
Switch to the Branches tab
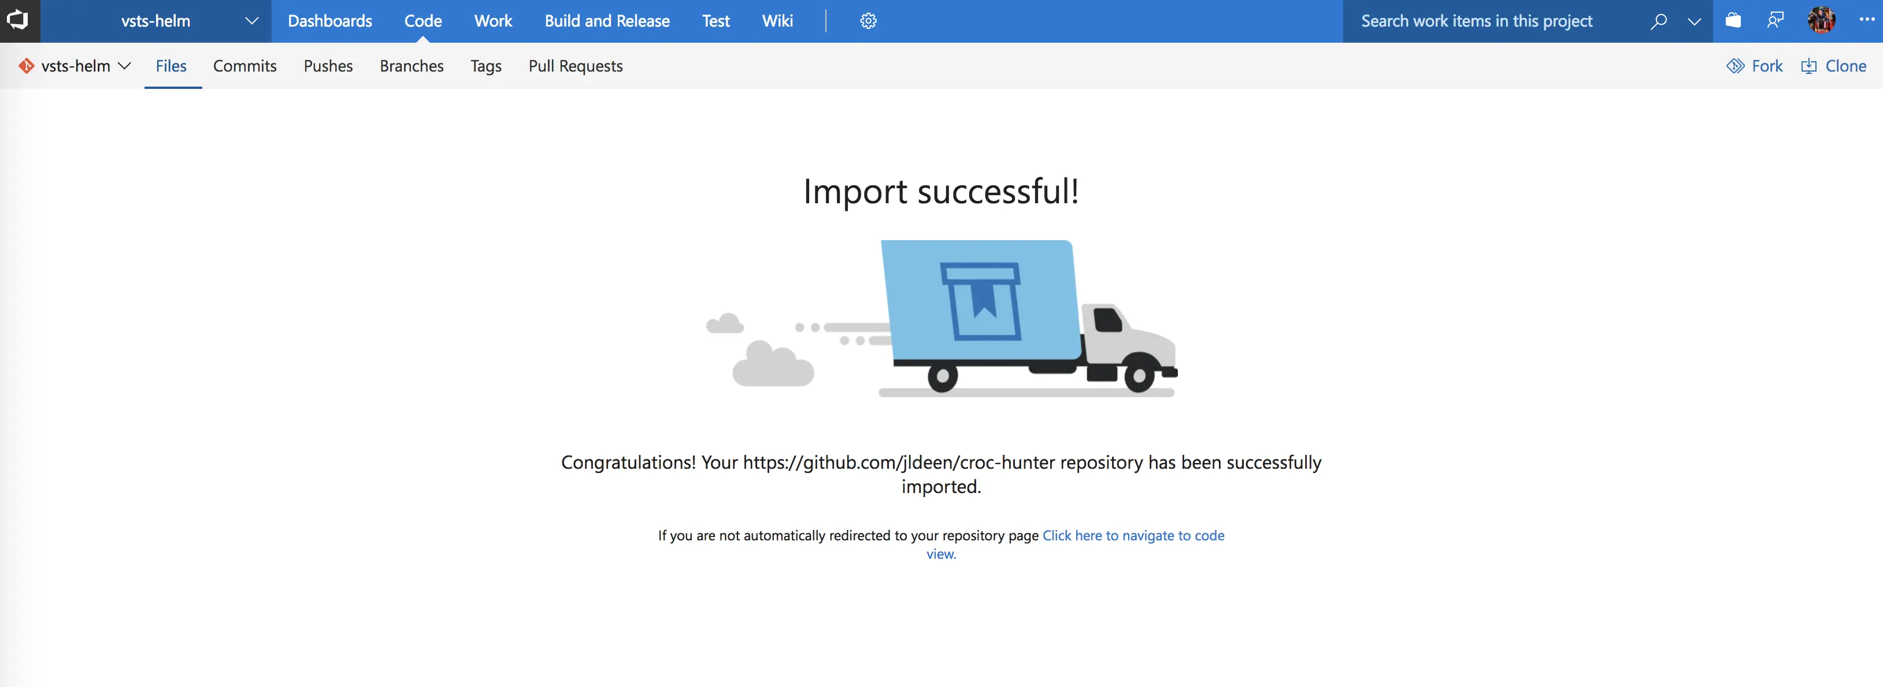(412, 66)
